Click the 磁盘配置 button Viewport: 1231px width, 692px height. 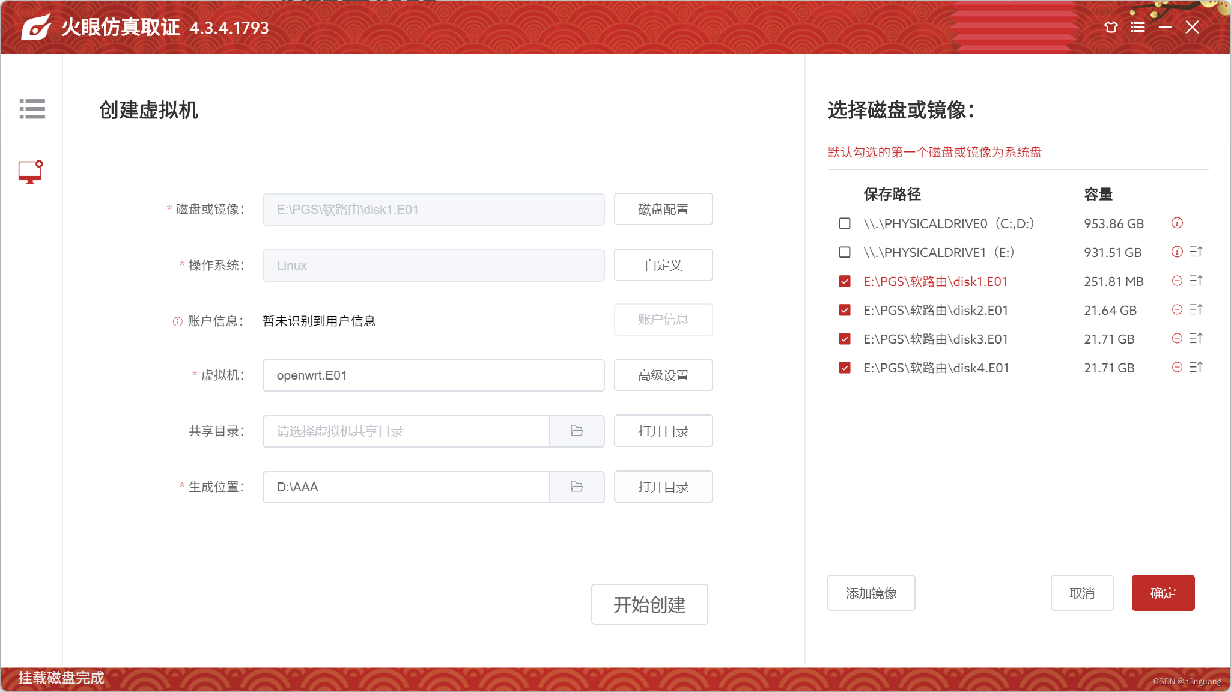coord(663,210)
